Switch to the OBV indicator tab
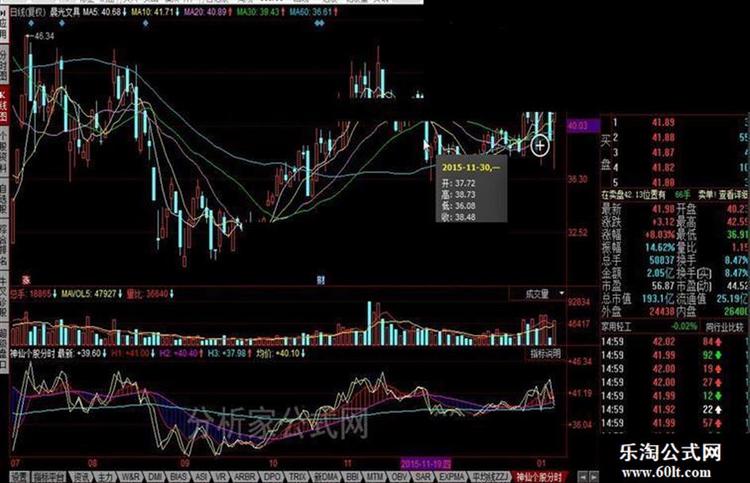750x483 pixels. [399, 477]
